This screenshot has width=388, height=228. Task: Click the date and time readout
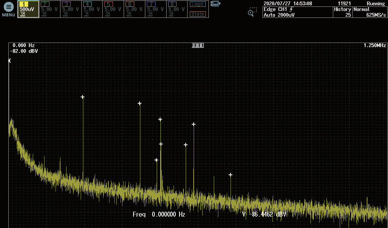(288, 3)
